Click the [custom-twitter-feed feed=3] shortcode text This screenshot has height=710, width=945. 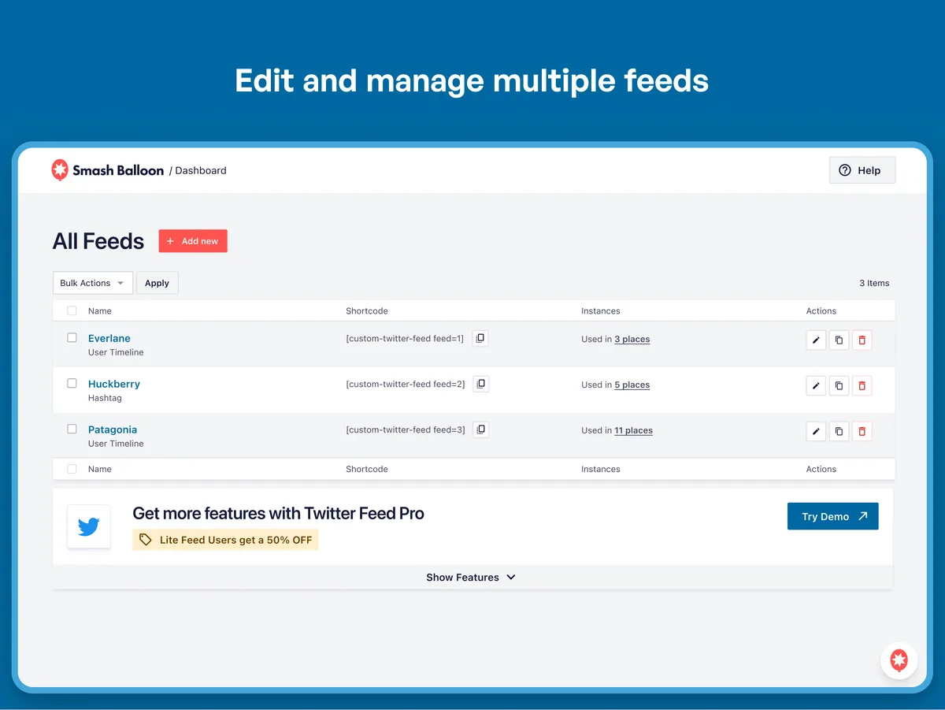(x=406, y=429)
